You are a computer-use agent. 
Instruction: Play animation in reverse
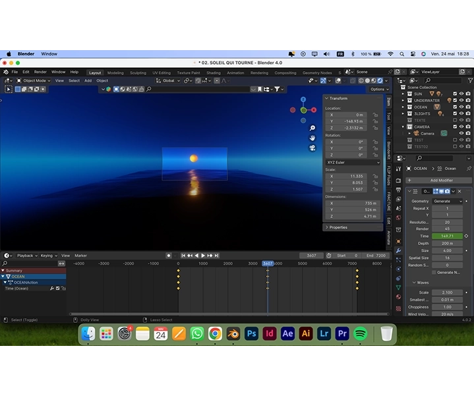(x=196, y=256)
